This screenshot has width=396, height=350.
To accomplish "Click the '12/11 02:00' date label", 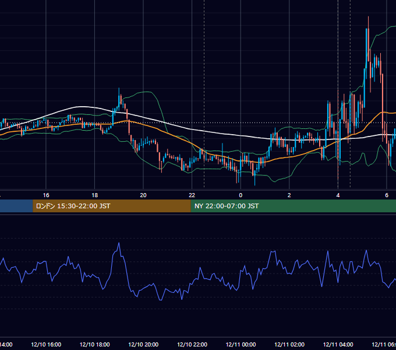I will point(289,344).
